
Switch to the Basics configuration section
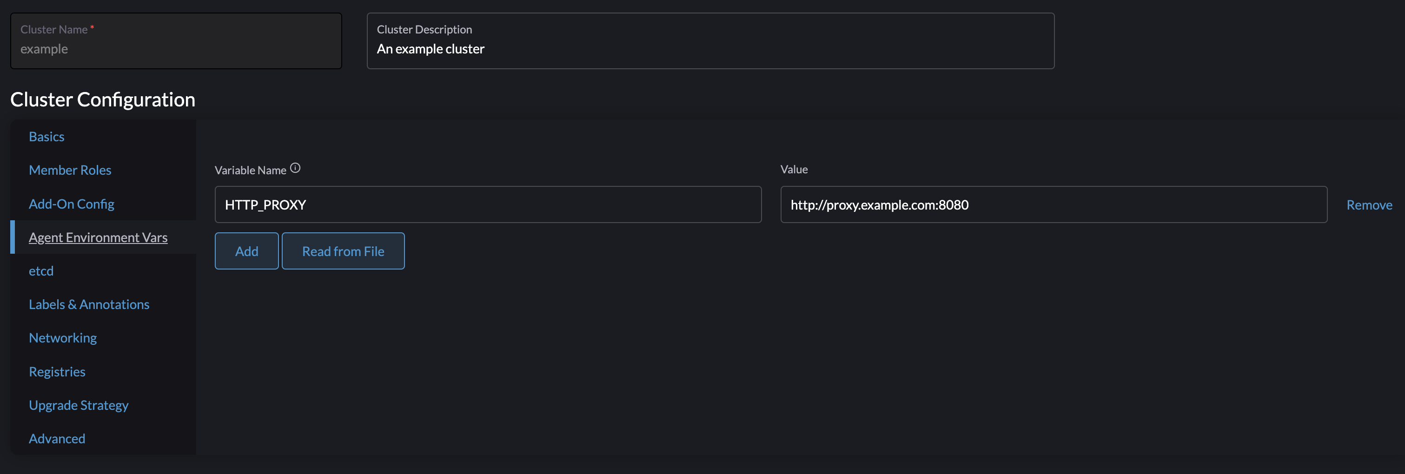click(46, 136)
